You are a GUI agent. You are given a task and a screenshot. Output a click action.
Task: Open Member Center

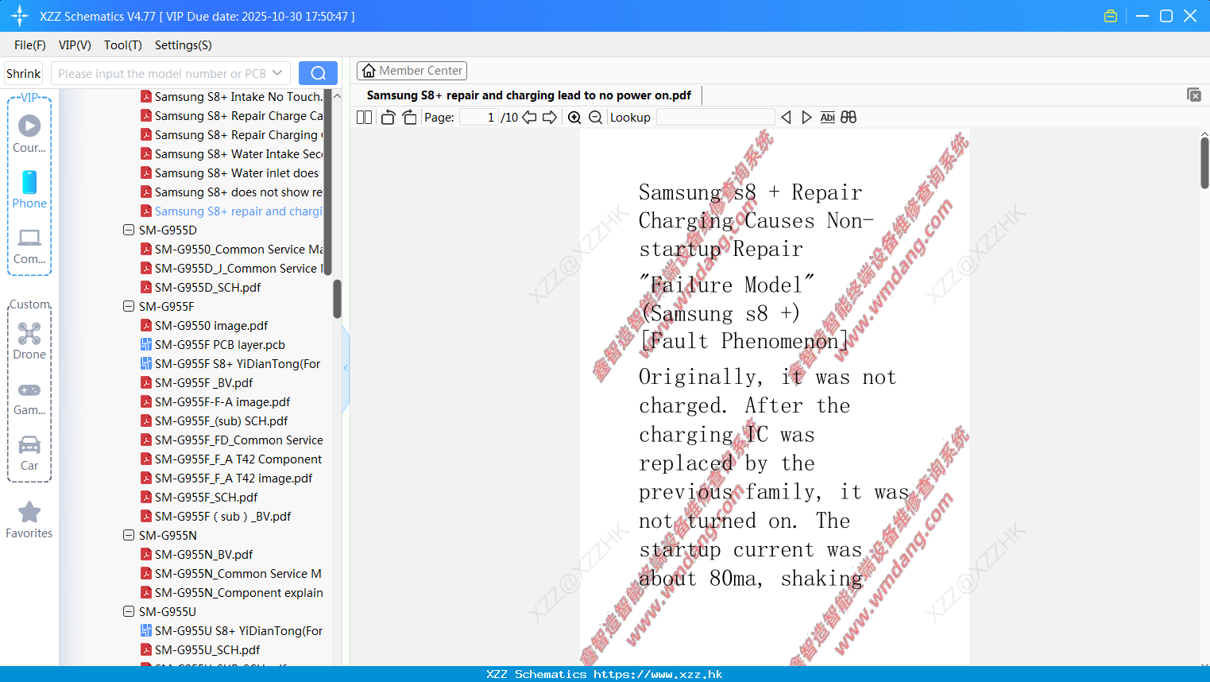pos(412,71)
